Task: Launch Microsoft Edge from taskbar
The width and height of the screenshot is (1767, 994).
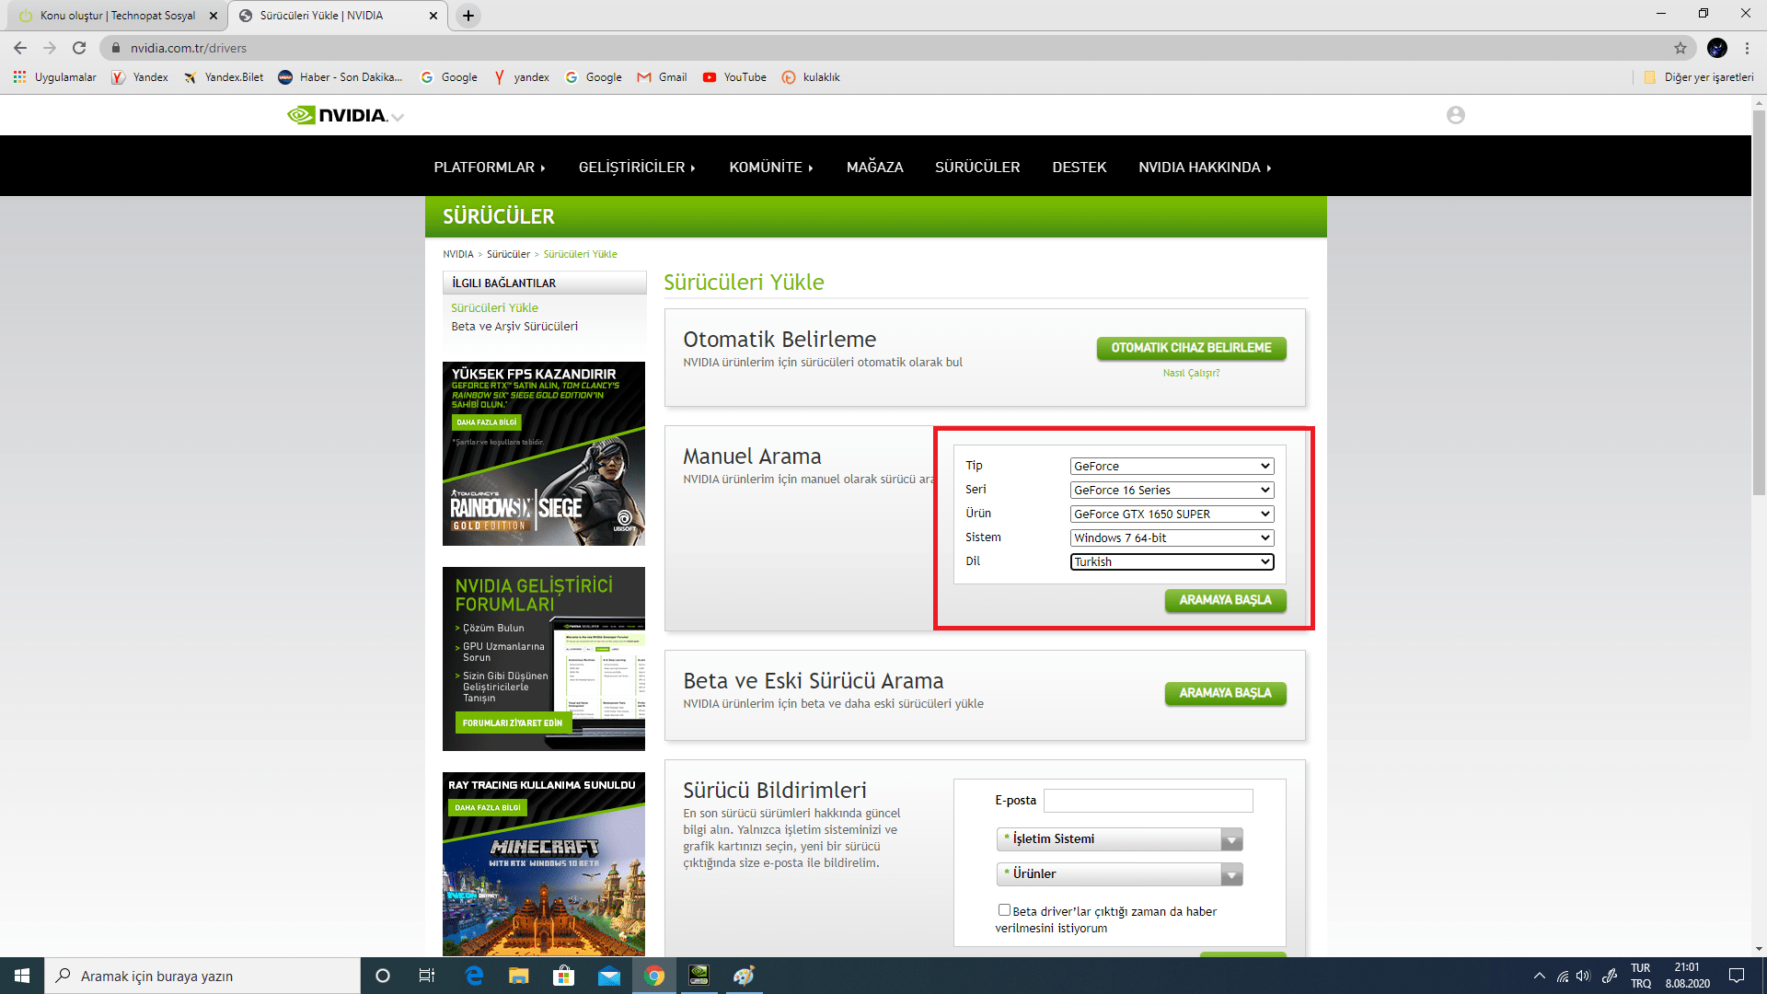Action: (474, 976)
